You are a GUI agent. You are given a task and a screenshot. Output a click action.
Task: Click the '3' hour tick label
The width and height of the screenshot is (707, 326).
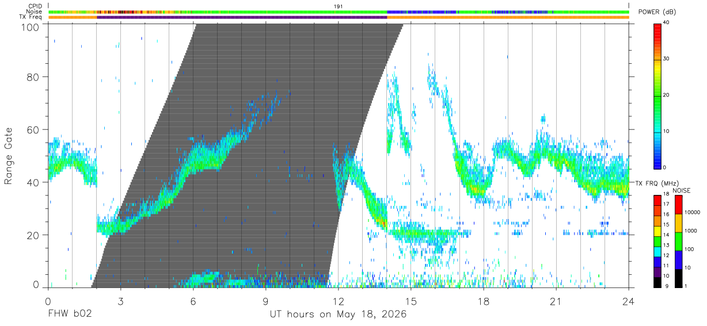pos(120,301)
